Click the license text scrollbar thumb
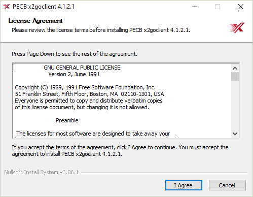The height and width of the screenshot is (197, 253). pyautogui.click(x=235, y=77)
